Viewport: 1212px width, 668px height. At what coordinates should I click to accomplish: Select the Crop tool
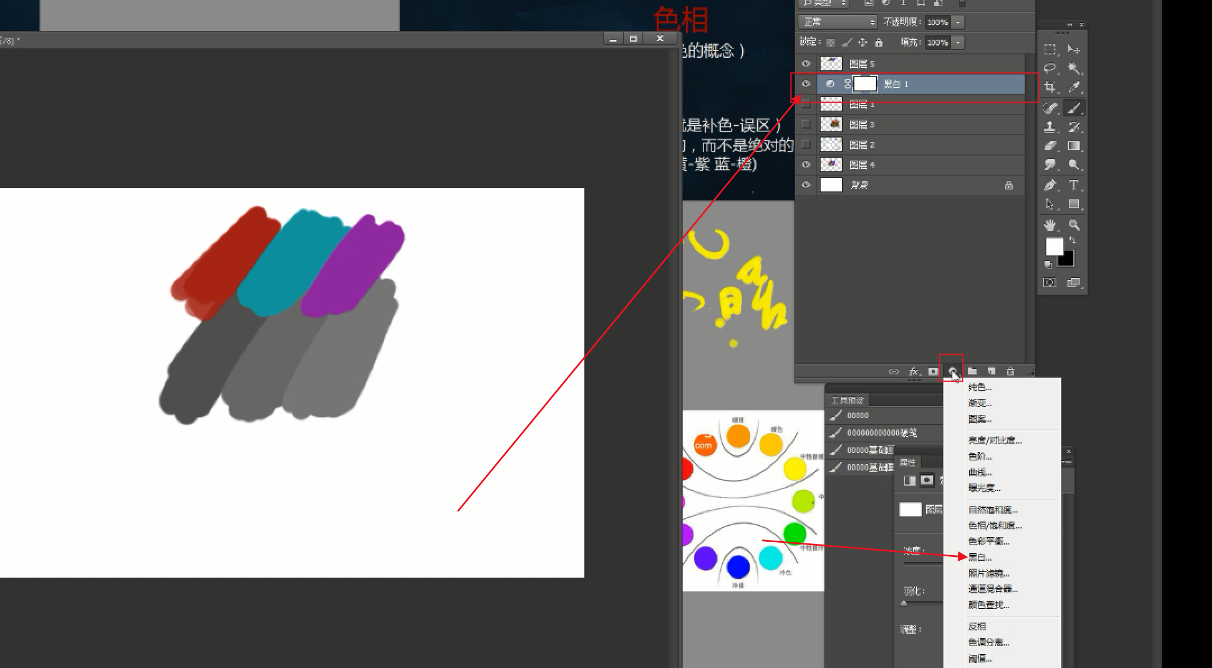pyautogui.click(x=1050, y=87)
